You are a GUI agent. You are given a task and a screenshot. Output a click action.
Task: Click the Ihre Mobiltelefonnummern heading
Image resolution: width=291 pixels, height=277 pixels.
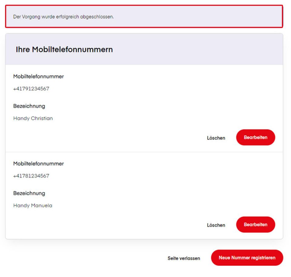[64, 50]
